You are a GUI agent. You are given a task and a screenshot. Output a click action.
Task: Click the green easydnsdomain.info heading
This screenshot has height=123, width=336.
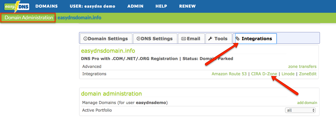[x=108, y=51]
